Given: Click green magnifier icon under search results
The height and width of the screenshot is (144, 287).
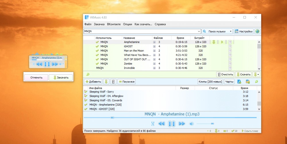Looking at the screenshot, I should 88,74.
